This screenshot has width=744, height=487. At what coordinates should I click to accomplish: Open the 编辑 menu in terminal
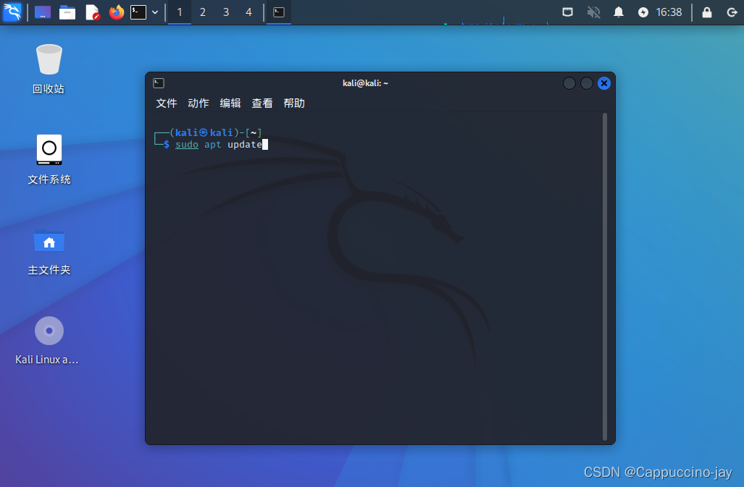pos(230,103)
